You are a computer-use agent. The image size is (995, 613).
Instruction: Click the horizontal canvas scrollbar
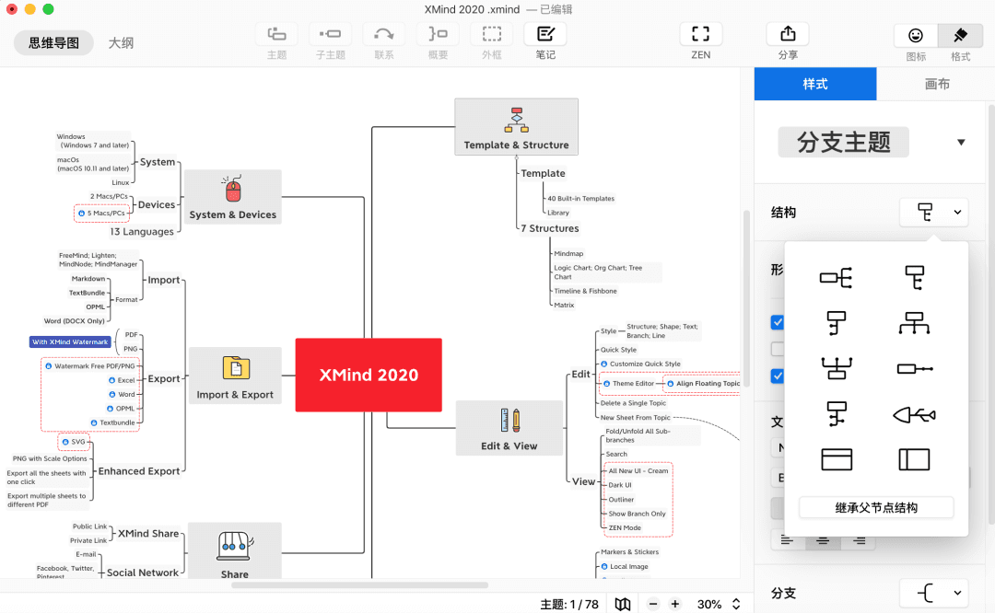click(x=360, y=585)
